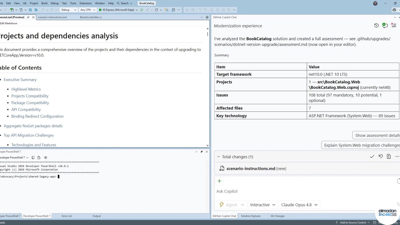The image size is (400, 225).
Task: Open the Top API Migration Challenges link
Action: pyautogui.click(x=28, y=135)
